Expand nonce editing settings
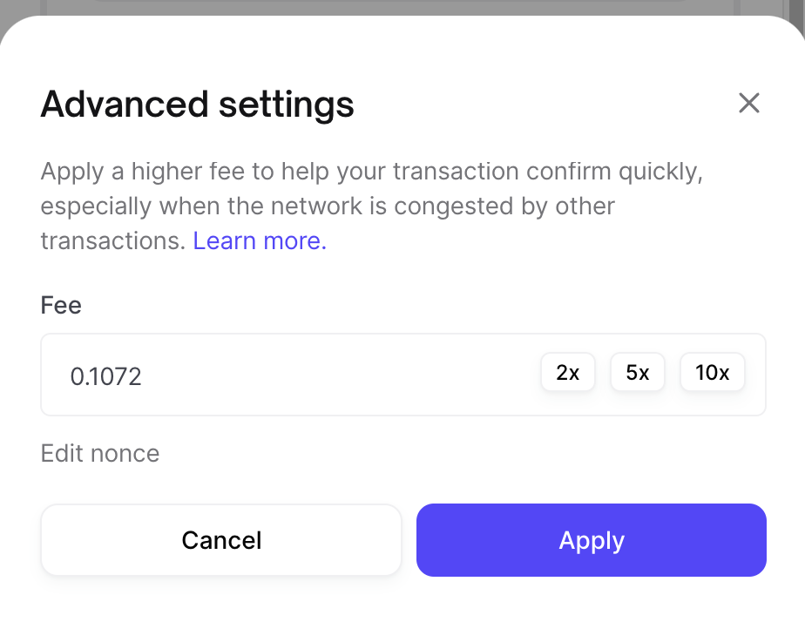The width and height of the screenshot is (805, 622). (99, 453)
